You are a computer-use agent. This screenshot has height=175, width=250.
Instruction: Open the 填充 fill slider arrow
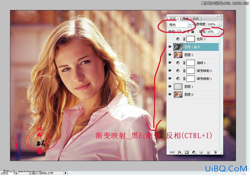click(220, 32)
